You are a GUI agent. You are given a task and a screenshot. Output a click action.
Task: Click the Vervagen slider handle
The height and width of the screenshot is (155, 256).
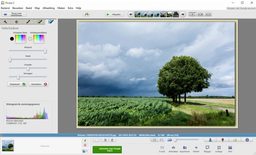18,77
